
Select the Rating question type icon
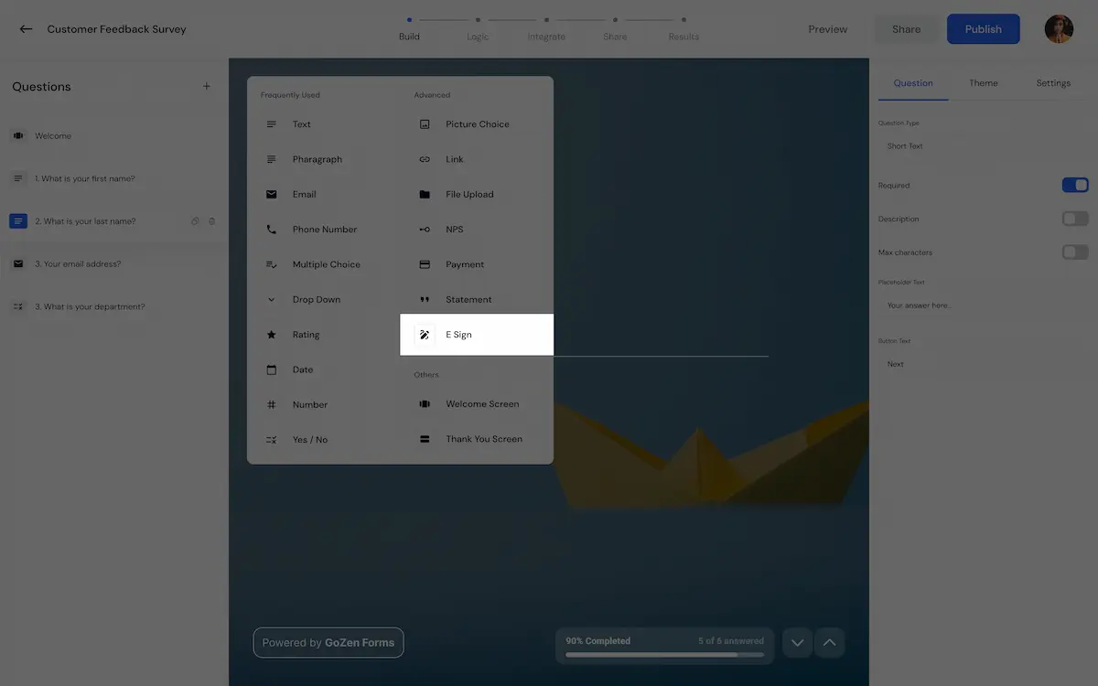point(271,335)
